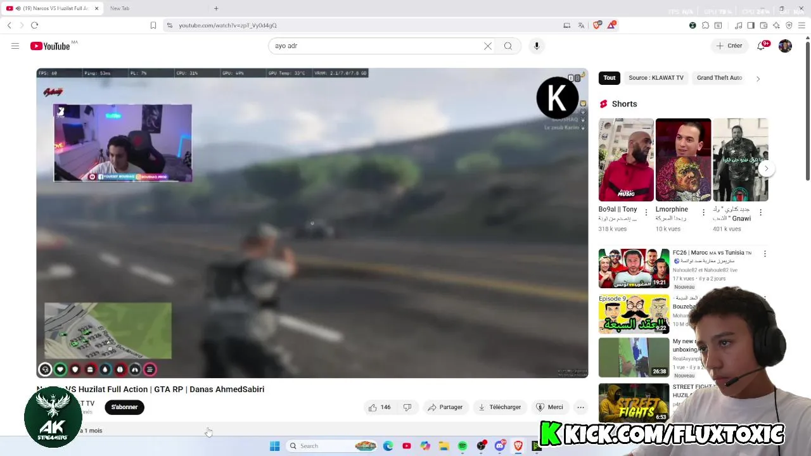Open FC26 Maroc vs Tunisia video
The image size is (811, 456).
click(x=634, y=269)
